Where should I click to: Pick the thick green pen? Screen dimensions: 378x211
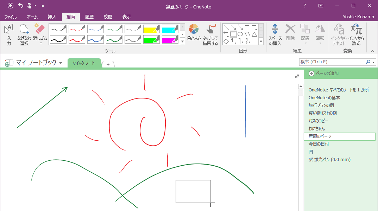pyautogui.click(x=114, y=39)
